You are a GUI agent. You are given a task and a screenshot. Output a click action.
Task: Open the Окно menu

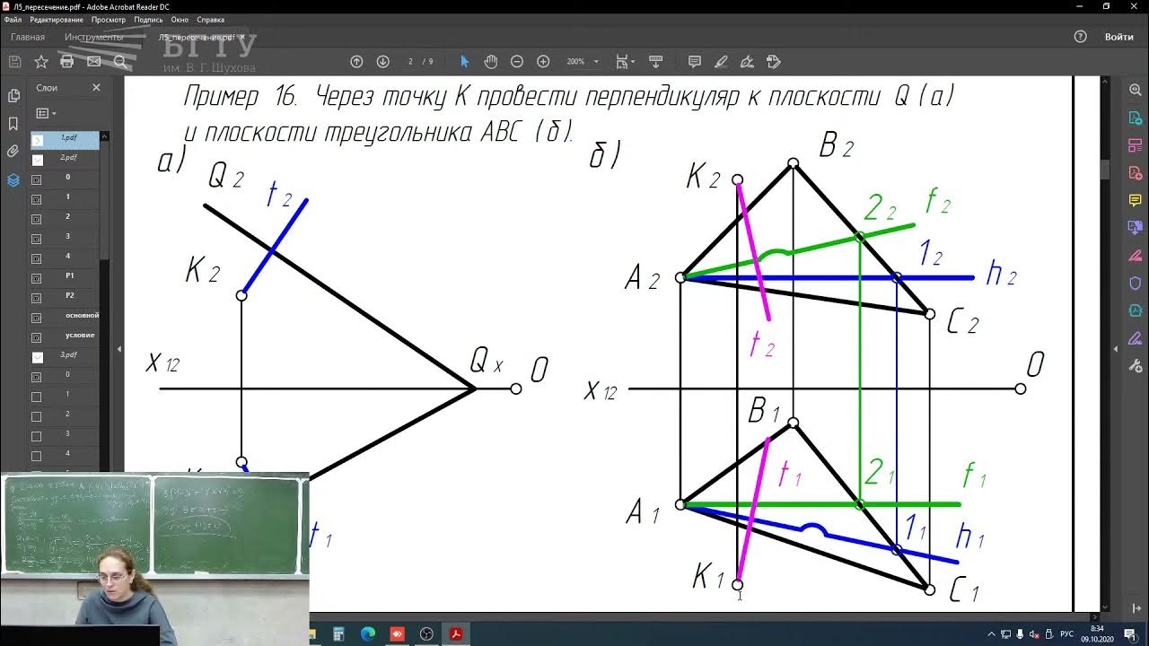(180, 20)
